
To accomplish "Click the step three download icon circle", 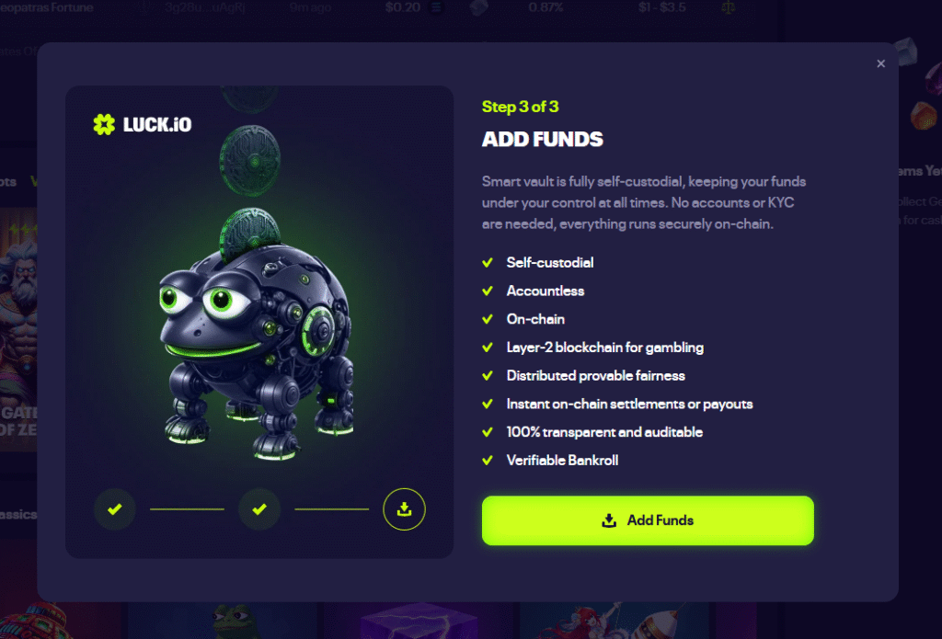I will pos(405,509).
